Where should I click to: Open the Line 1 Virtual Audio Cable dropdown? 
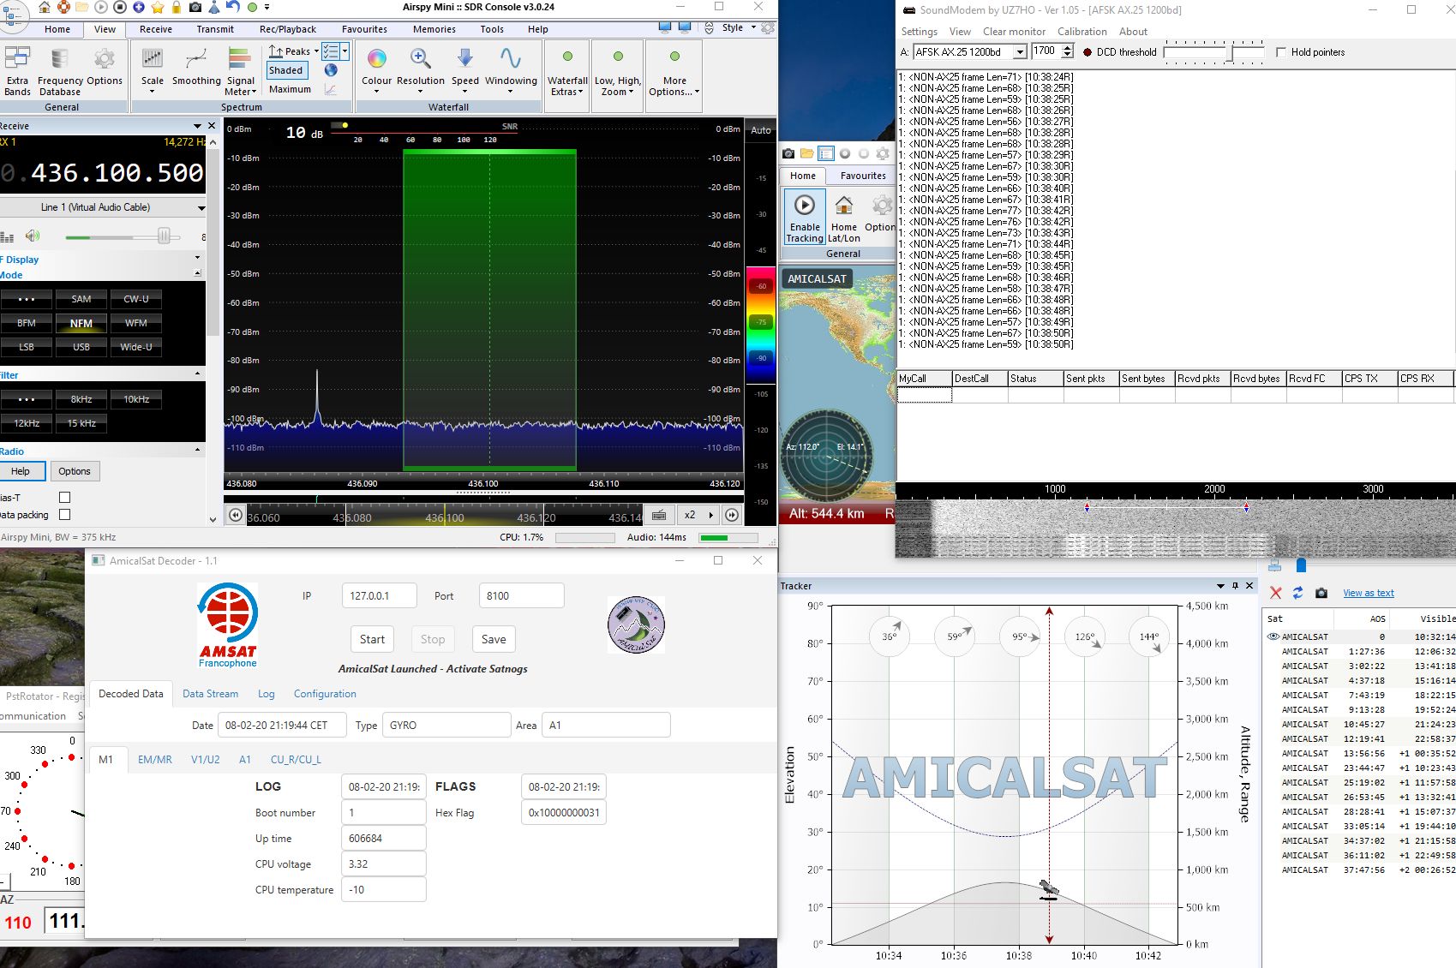[x=201, y=206]
